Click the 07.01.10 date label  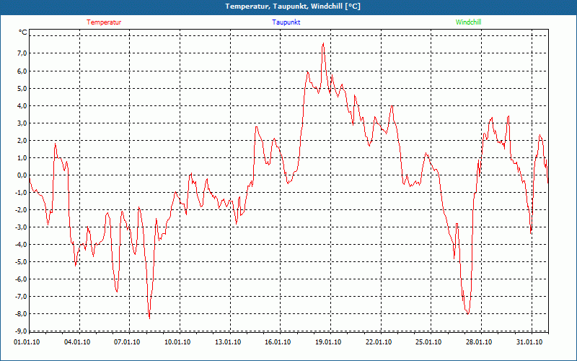point(127,342)
